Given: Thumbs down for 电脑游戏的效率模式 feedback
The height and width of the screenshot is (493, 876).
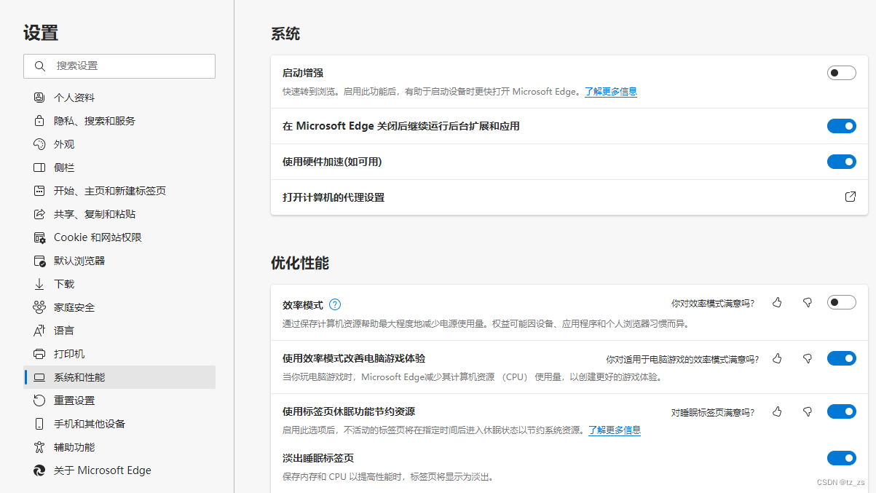Looking at the screenshot, I should 807,358.
